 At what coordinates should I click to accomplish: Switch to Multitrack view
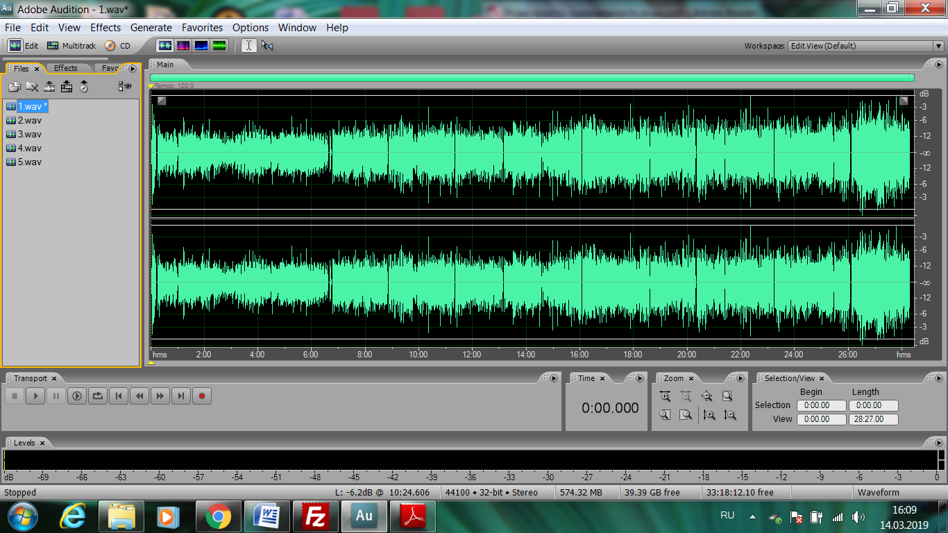coord(71,46)
